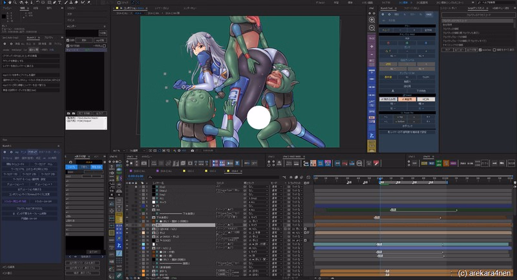The image size is (517, 280).
Task: Toggle the Snap checkbox in top toolbar
Action: pos(120,3)
